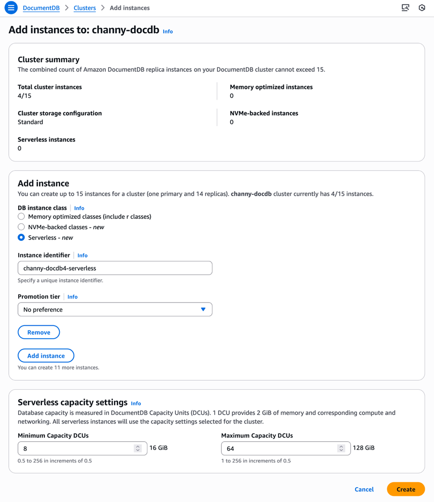
Task: Click the orange Create button
Action: (406, 489)
